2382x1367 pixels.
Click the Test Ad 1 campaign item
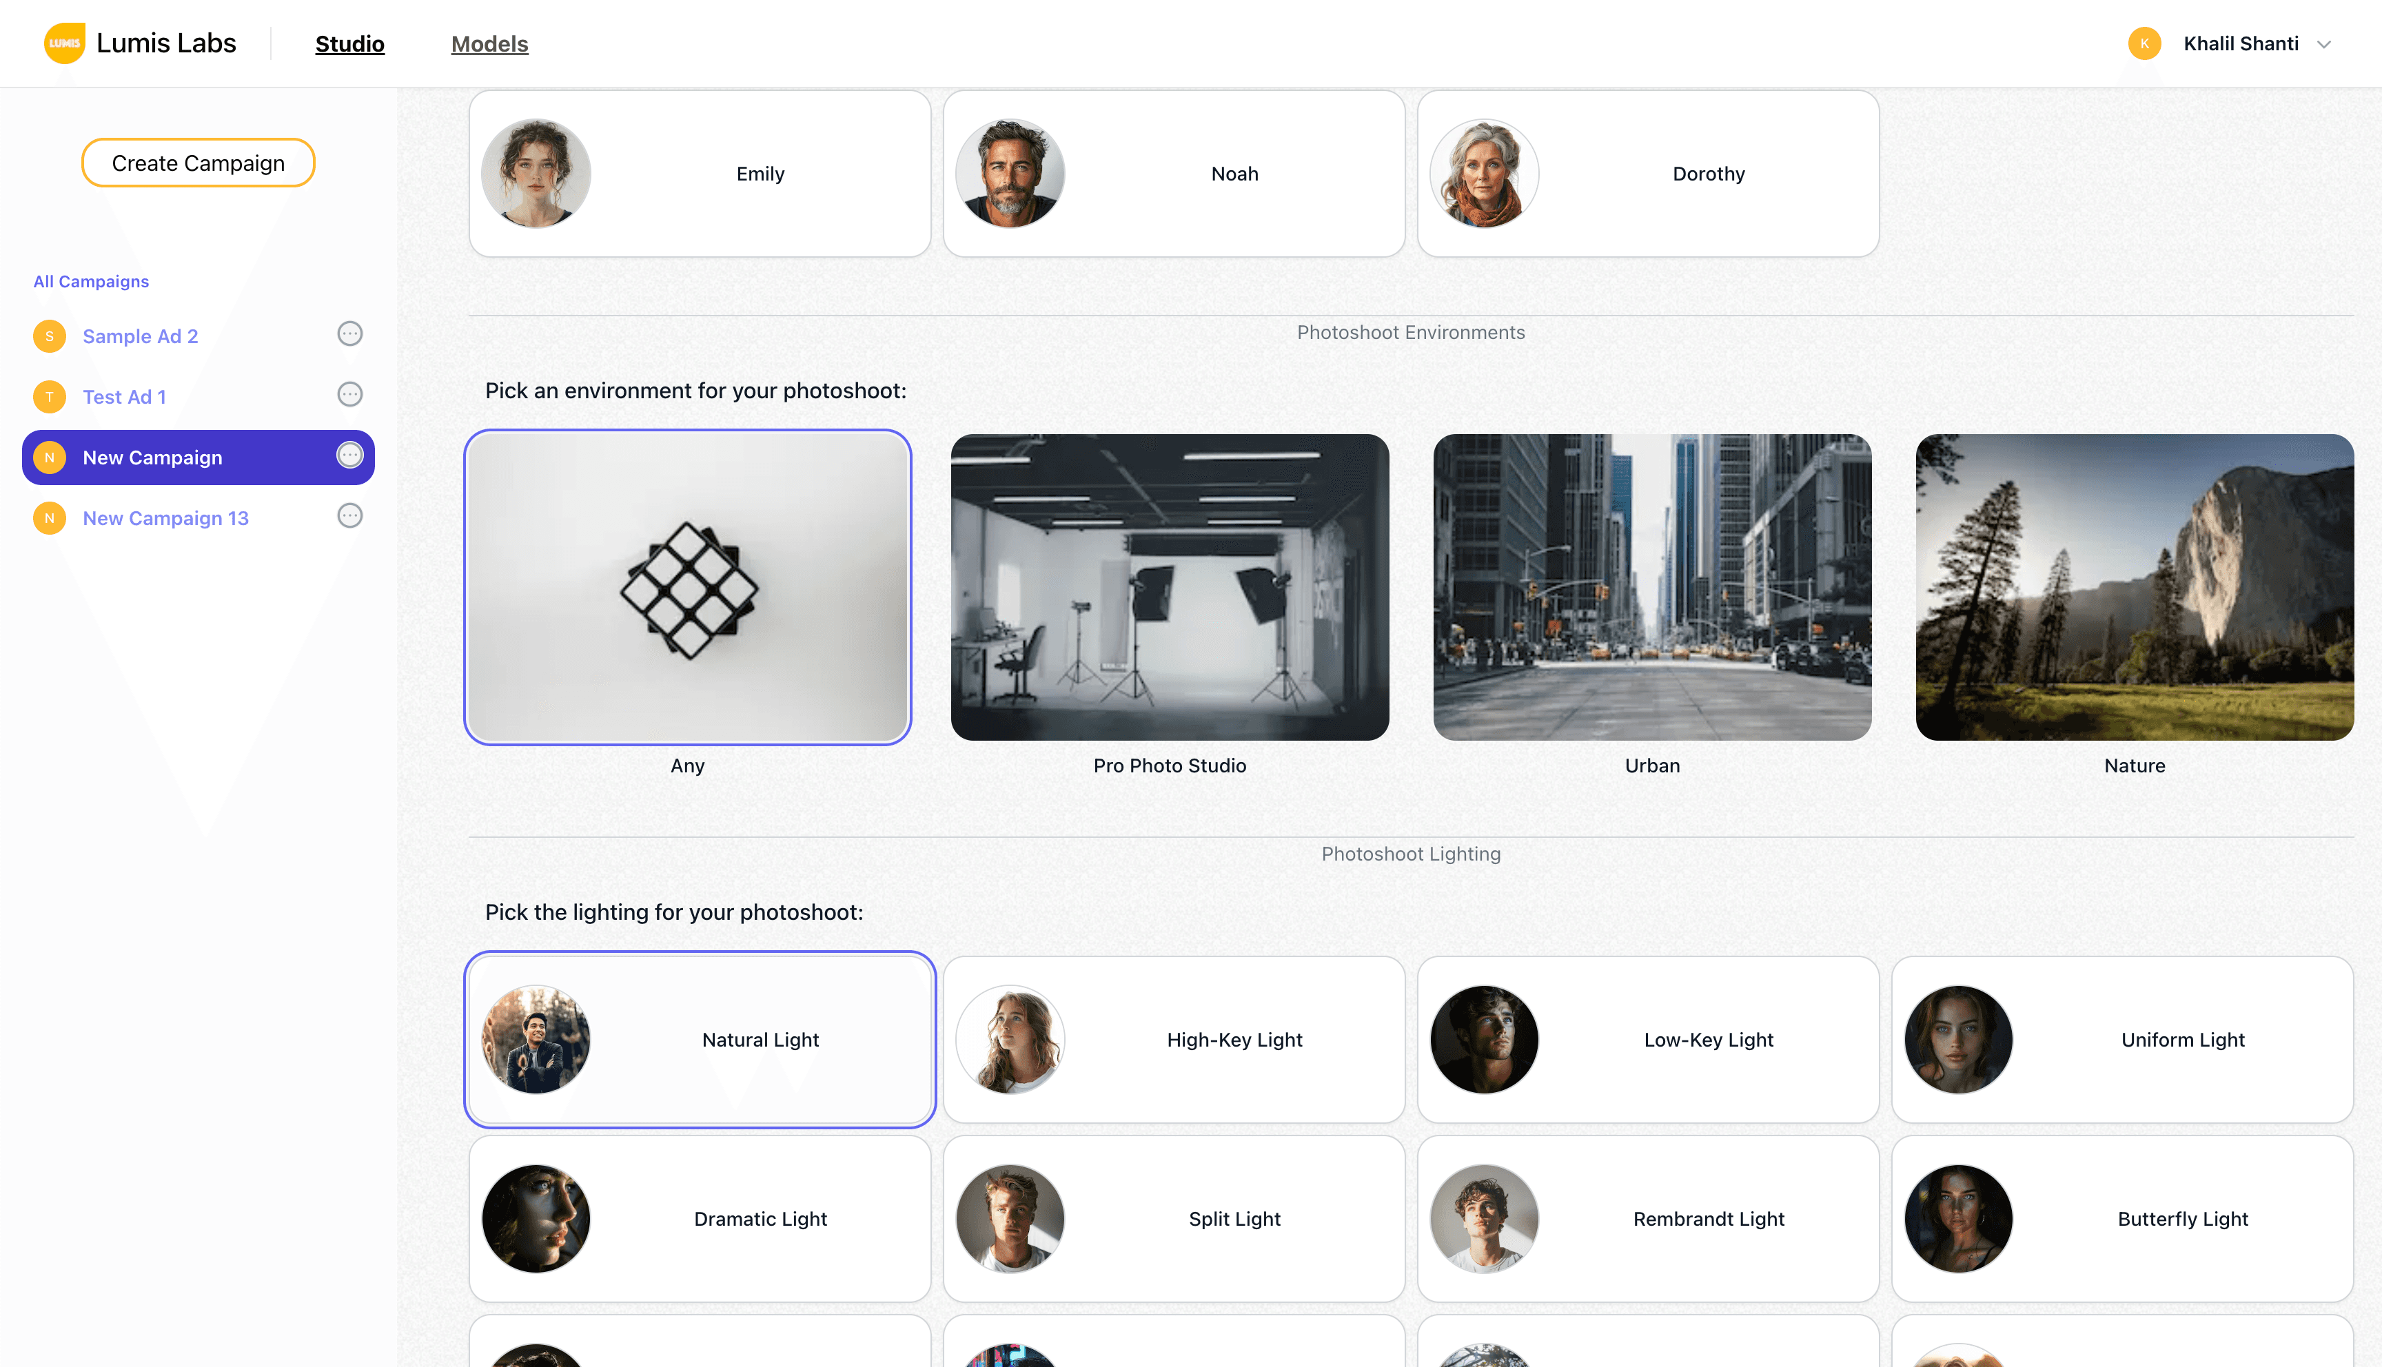click(x=198, y=395)
